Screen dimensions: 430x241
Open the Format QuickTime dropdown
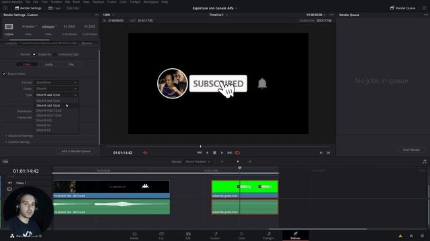56,82
